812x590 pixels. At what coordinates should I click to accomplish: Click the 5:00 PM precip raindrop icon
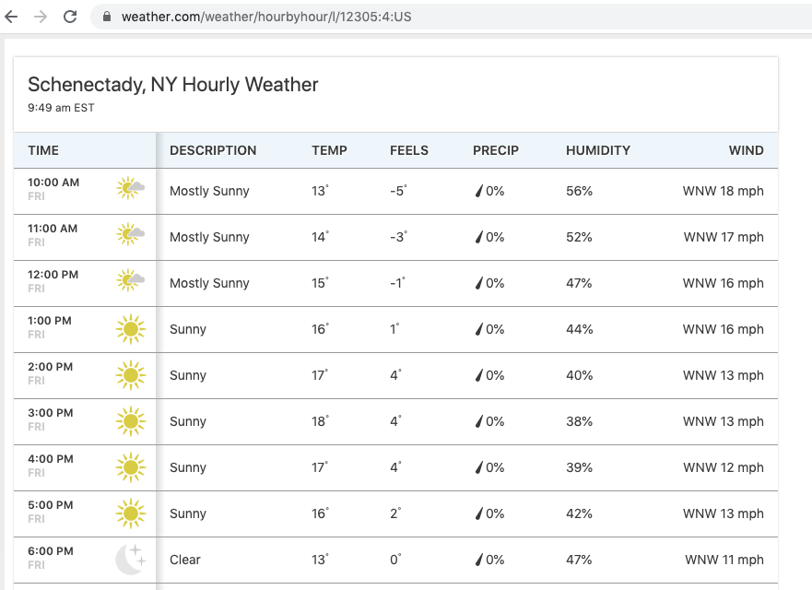[478, 513]
